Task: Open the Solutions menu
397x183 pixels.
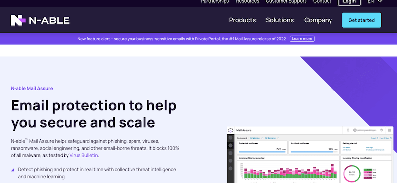Action: [x=280, y=20]
